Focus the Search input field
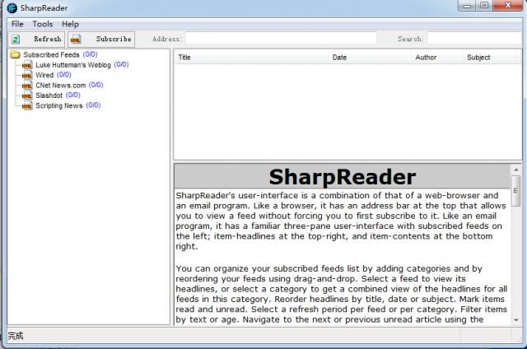Image resolution: width=527 pixels, height=349 pixels. [474, 39]
